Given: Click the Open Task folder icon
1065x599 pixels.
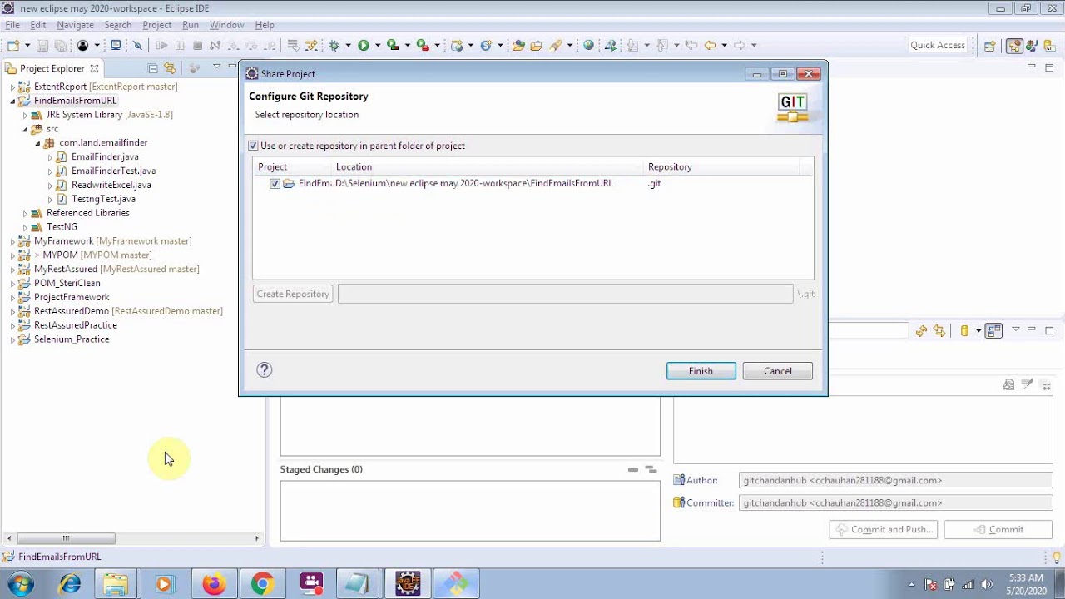Looking at the screenshot, I should [537, 46].
